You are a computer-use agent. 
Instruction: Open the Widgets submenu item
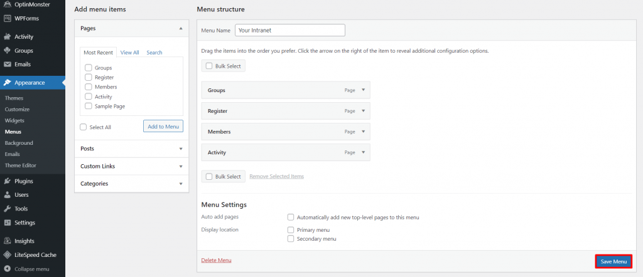[14, 120]
